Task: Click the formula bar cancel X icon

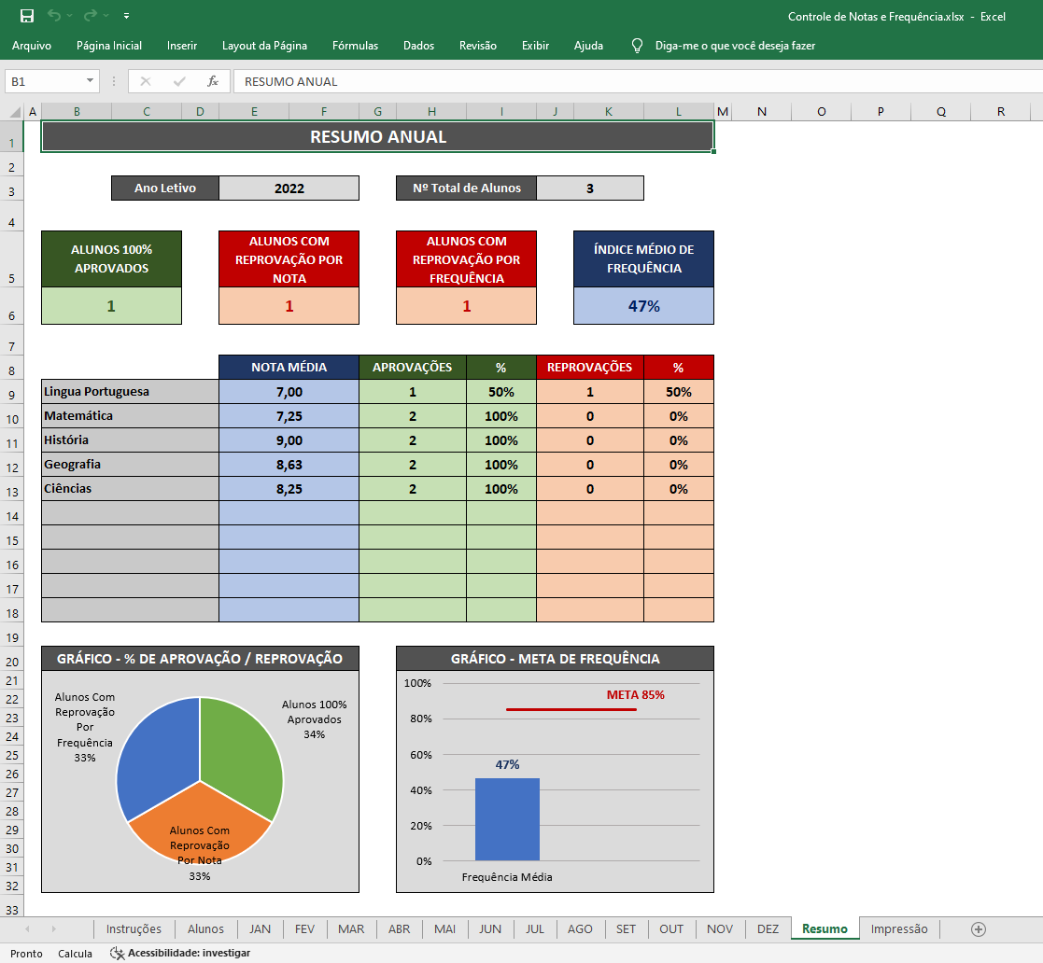Action: tap(146, 81)
